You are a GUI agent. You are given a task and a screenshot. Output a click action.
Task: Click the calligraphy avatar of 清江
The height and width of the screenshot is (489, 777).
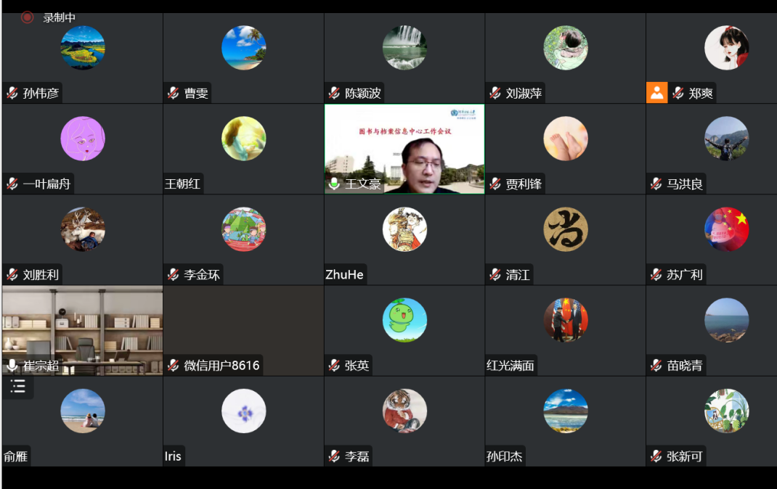[x=566, y=229]
